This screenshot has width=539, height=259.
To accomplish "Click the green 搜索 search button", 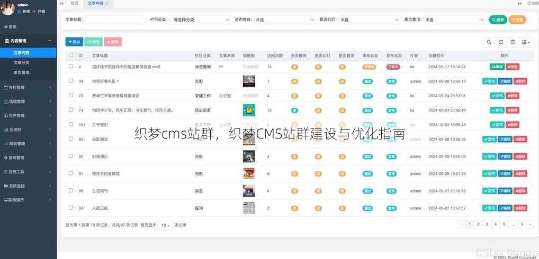I will coord(498,20).
